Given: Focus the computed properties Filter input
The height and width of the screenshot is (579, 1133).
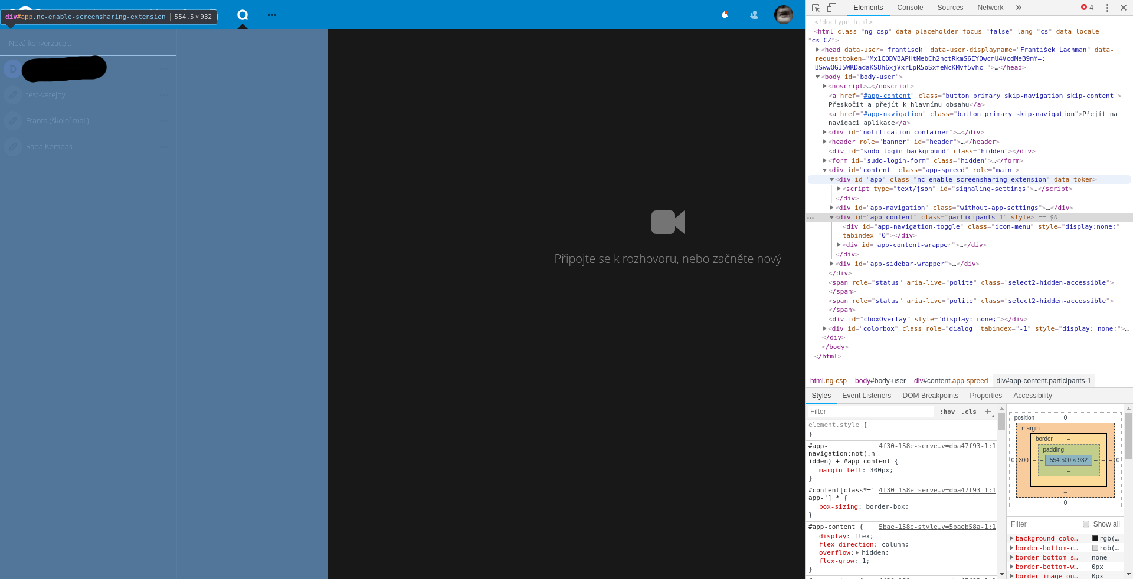Looking at the screenshot, I should pos(1043,524).
